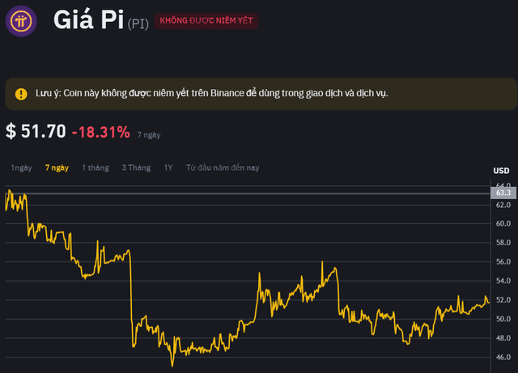Select the '7 ngày' timeframe tab

[57, 167]
